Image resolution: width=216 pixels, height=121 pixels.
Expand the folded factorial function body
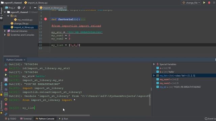click(83, 19)
